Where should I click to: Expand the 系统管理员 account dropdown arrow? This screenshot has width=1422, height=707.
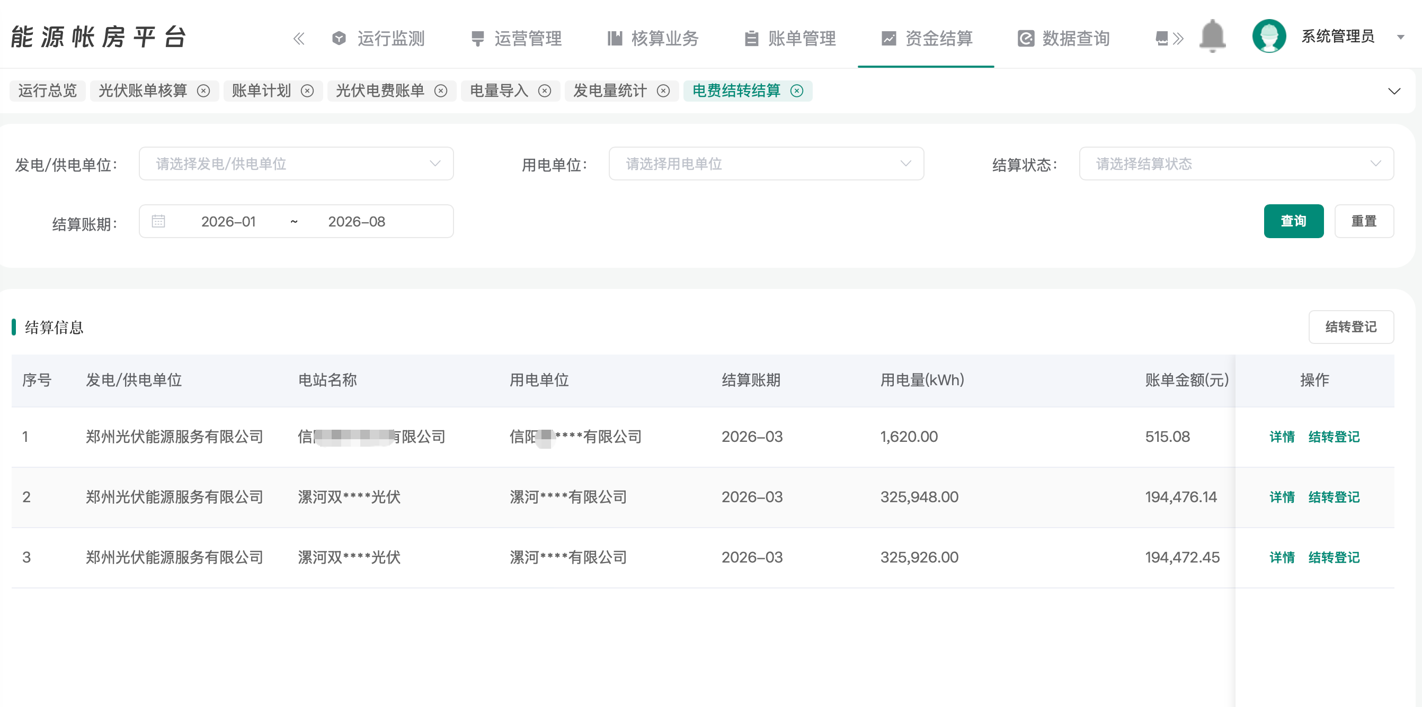(x=1400, y=38)
